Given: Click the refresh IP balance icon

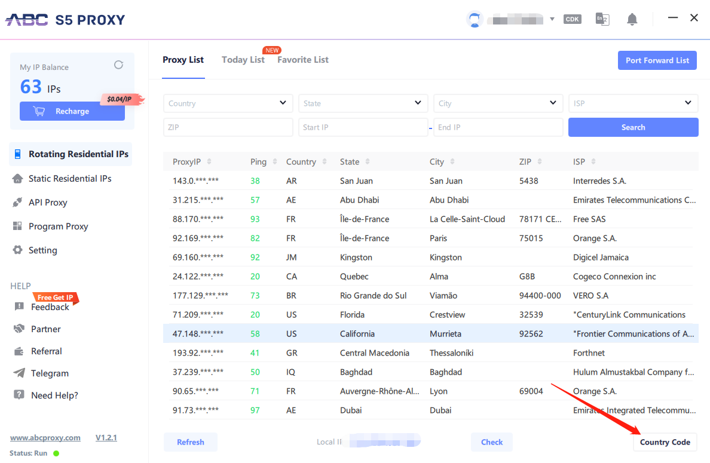Looking at the screenshot, I should [x=119, y=65].
